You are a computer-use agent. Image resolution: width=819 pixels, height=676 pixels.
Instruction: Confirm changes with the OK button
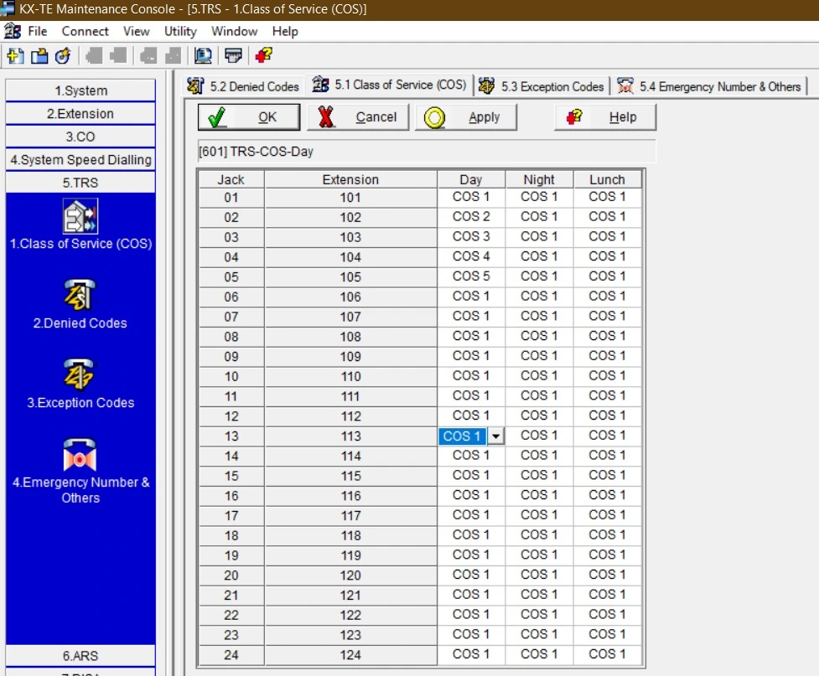[x=248, y=117]
